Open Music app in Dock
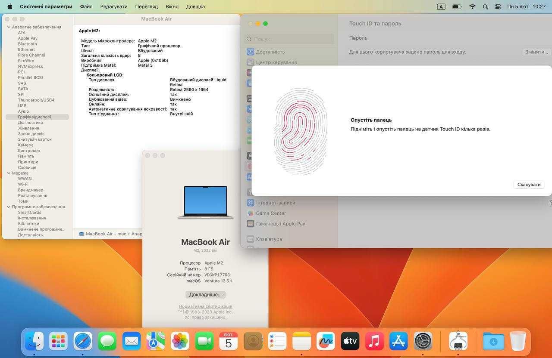 (375, 341)
